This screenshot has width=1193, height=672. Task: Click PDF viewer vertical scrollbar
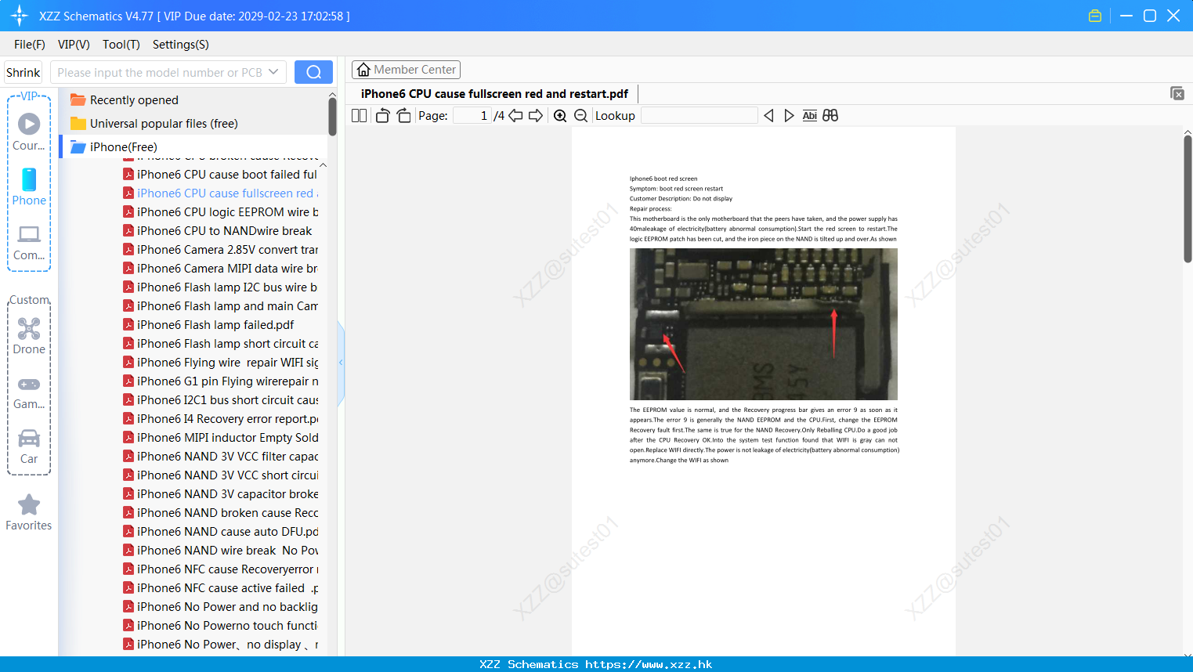pos(1188,198)
